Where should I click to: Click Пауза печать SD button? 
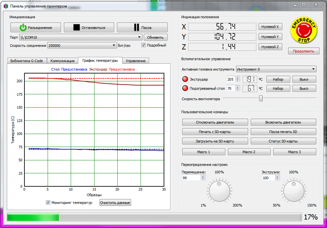coord(283,132)
